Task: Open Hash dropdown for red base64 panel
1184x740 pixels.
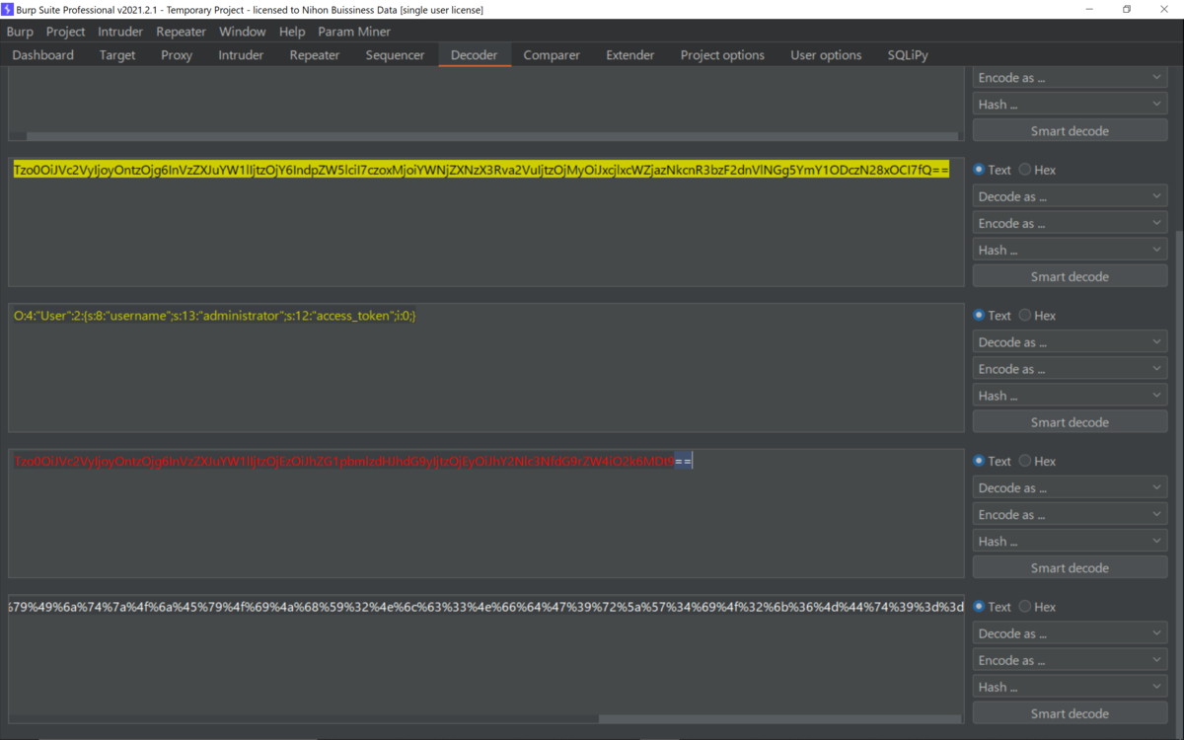Action: pyautogui.click(x=1071, y=541)
